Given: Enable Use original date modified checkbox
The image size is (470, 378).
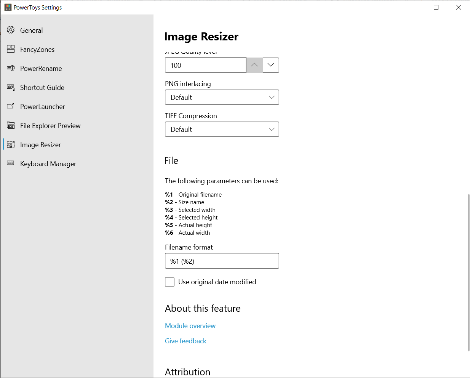Looking at the screenshot, I should pos(170,282).
